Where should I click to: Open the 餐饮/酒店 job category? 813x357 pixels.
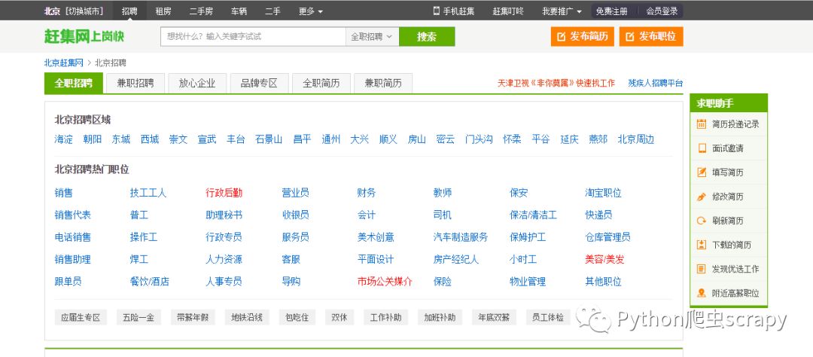pyautogui.click(x=149, y=282)
